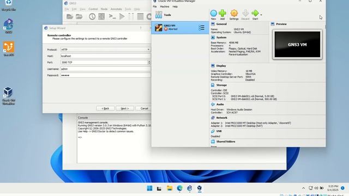349x196 pixels.
Task: Click the Setup Wizard help question mark
Action: pos(141,28)
